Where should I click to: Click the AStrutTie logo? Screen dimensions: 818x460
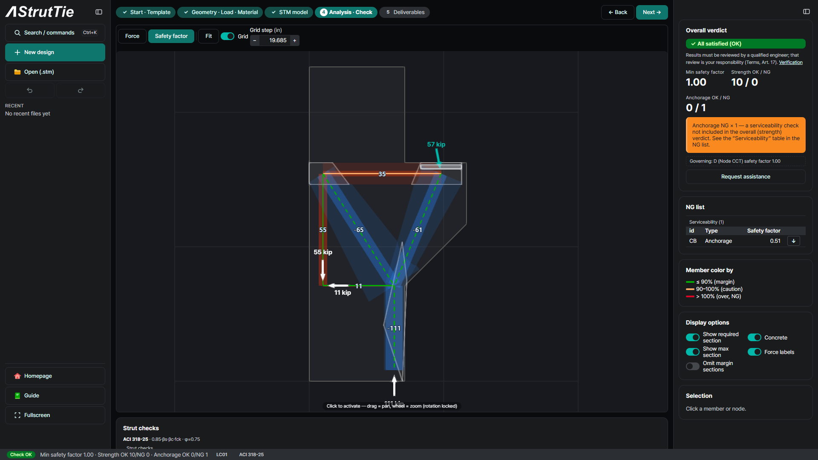point(40,12)
